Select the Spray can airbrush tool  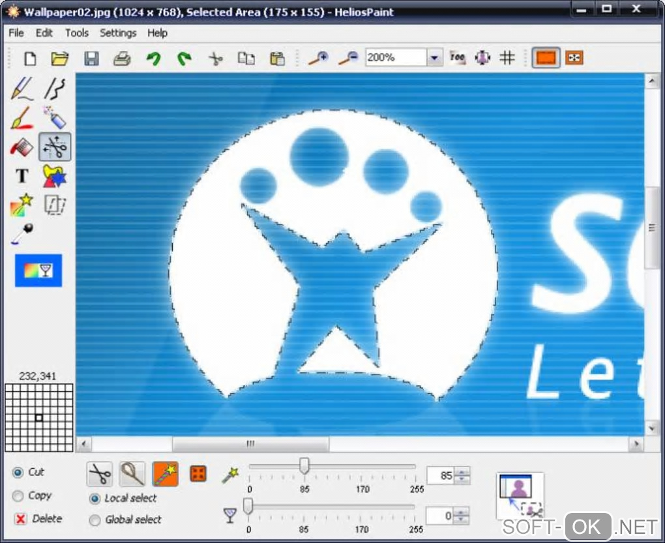pos(55,117)
